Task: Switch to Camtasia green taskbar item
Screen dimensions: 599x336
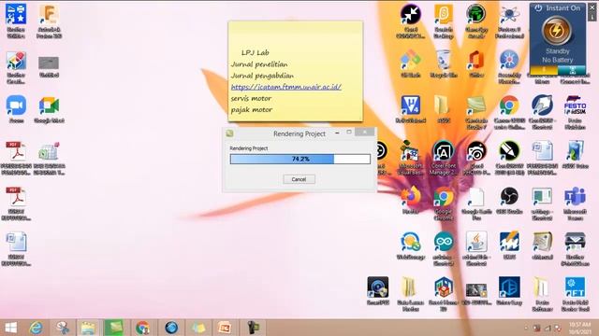Action: pyautogui.click(x=114, y=328)
